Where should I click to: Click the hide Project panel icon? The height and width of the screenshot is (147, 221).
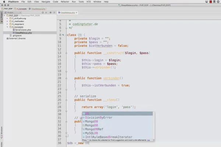(x=55, y=12)
